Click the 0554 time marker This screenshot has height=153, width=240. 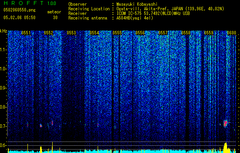(94, 33)
